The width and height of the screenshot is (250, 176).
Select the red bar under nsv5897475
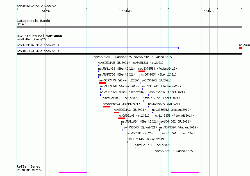(x=102, y=83)
